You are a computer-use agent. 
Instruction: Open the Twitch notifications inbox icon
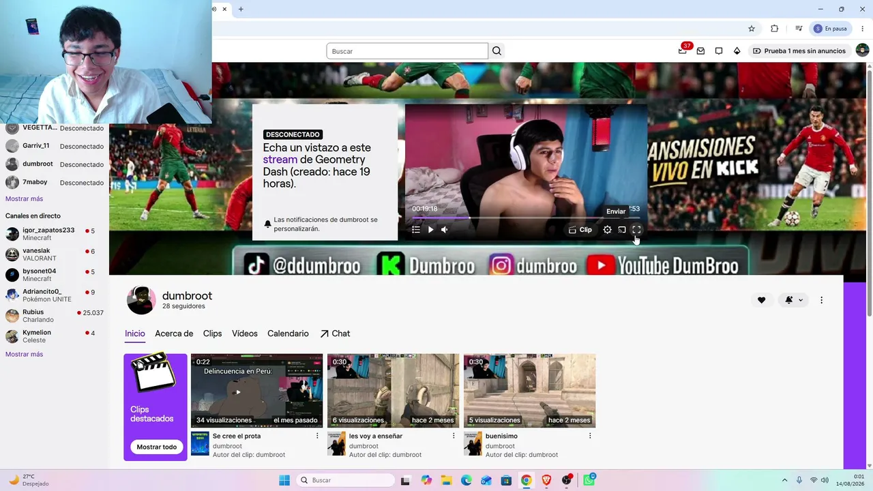pyautogui.click(x=700, y=51)
